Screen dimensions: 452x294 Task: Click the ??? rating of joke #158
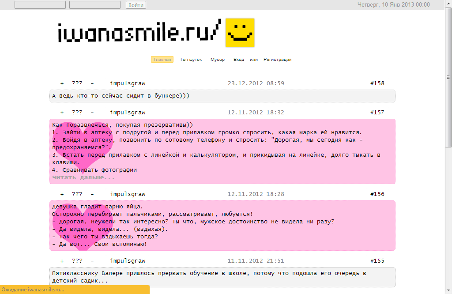coord(77,83)
